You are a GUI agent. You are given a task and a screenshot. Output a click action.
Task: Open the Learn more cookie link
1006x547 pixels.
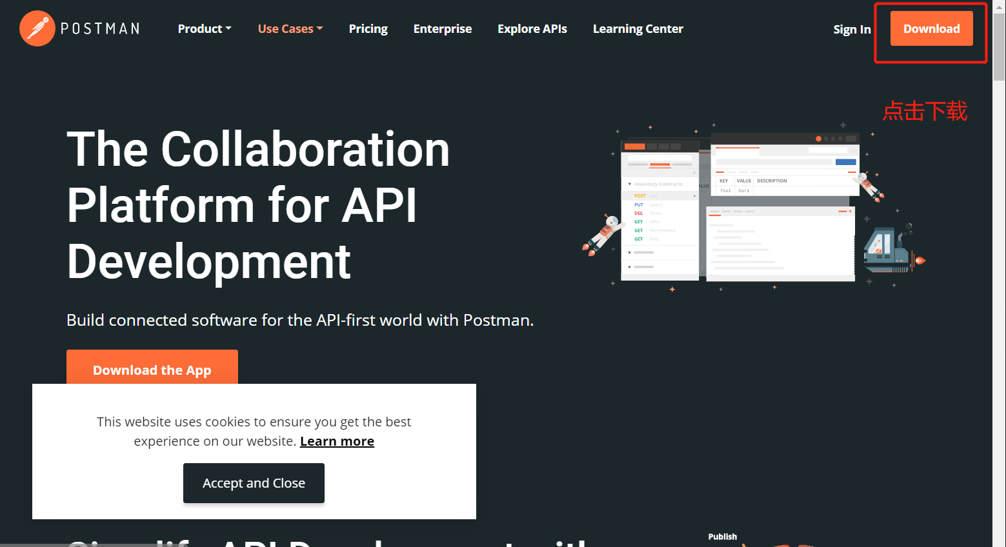pyautogui.click(x=337, y=441)
